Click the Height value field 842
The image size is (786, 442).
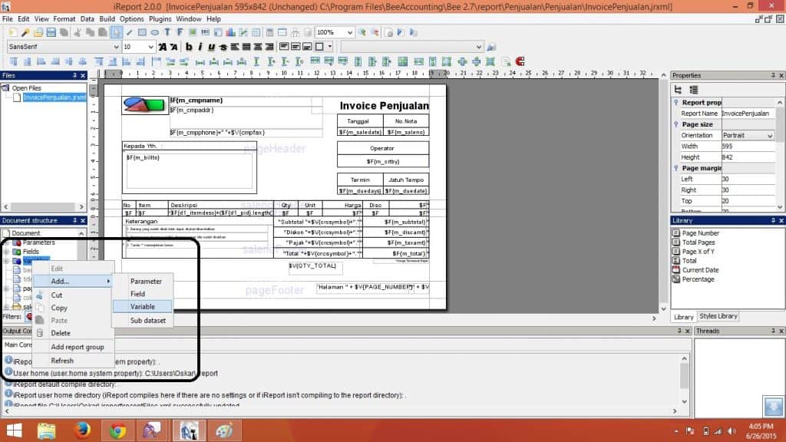(748, 157)
